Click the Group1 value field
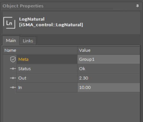The height and width of the screenshot is (122, 143). pos(109,59)
